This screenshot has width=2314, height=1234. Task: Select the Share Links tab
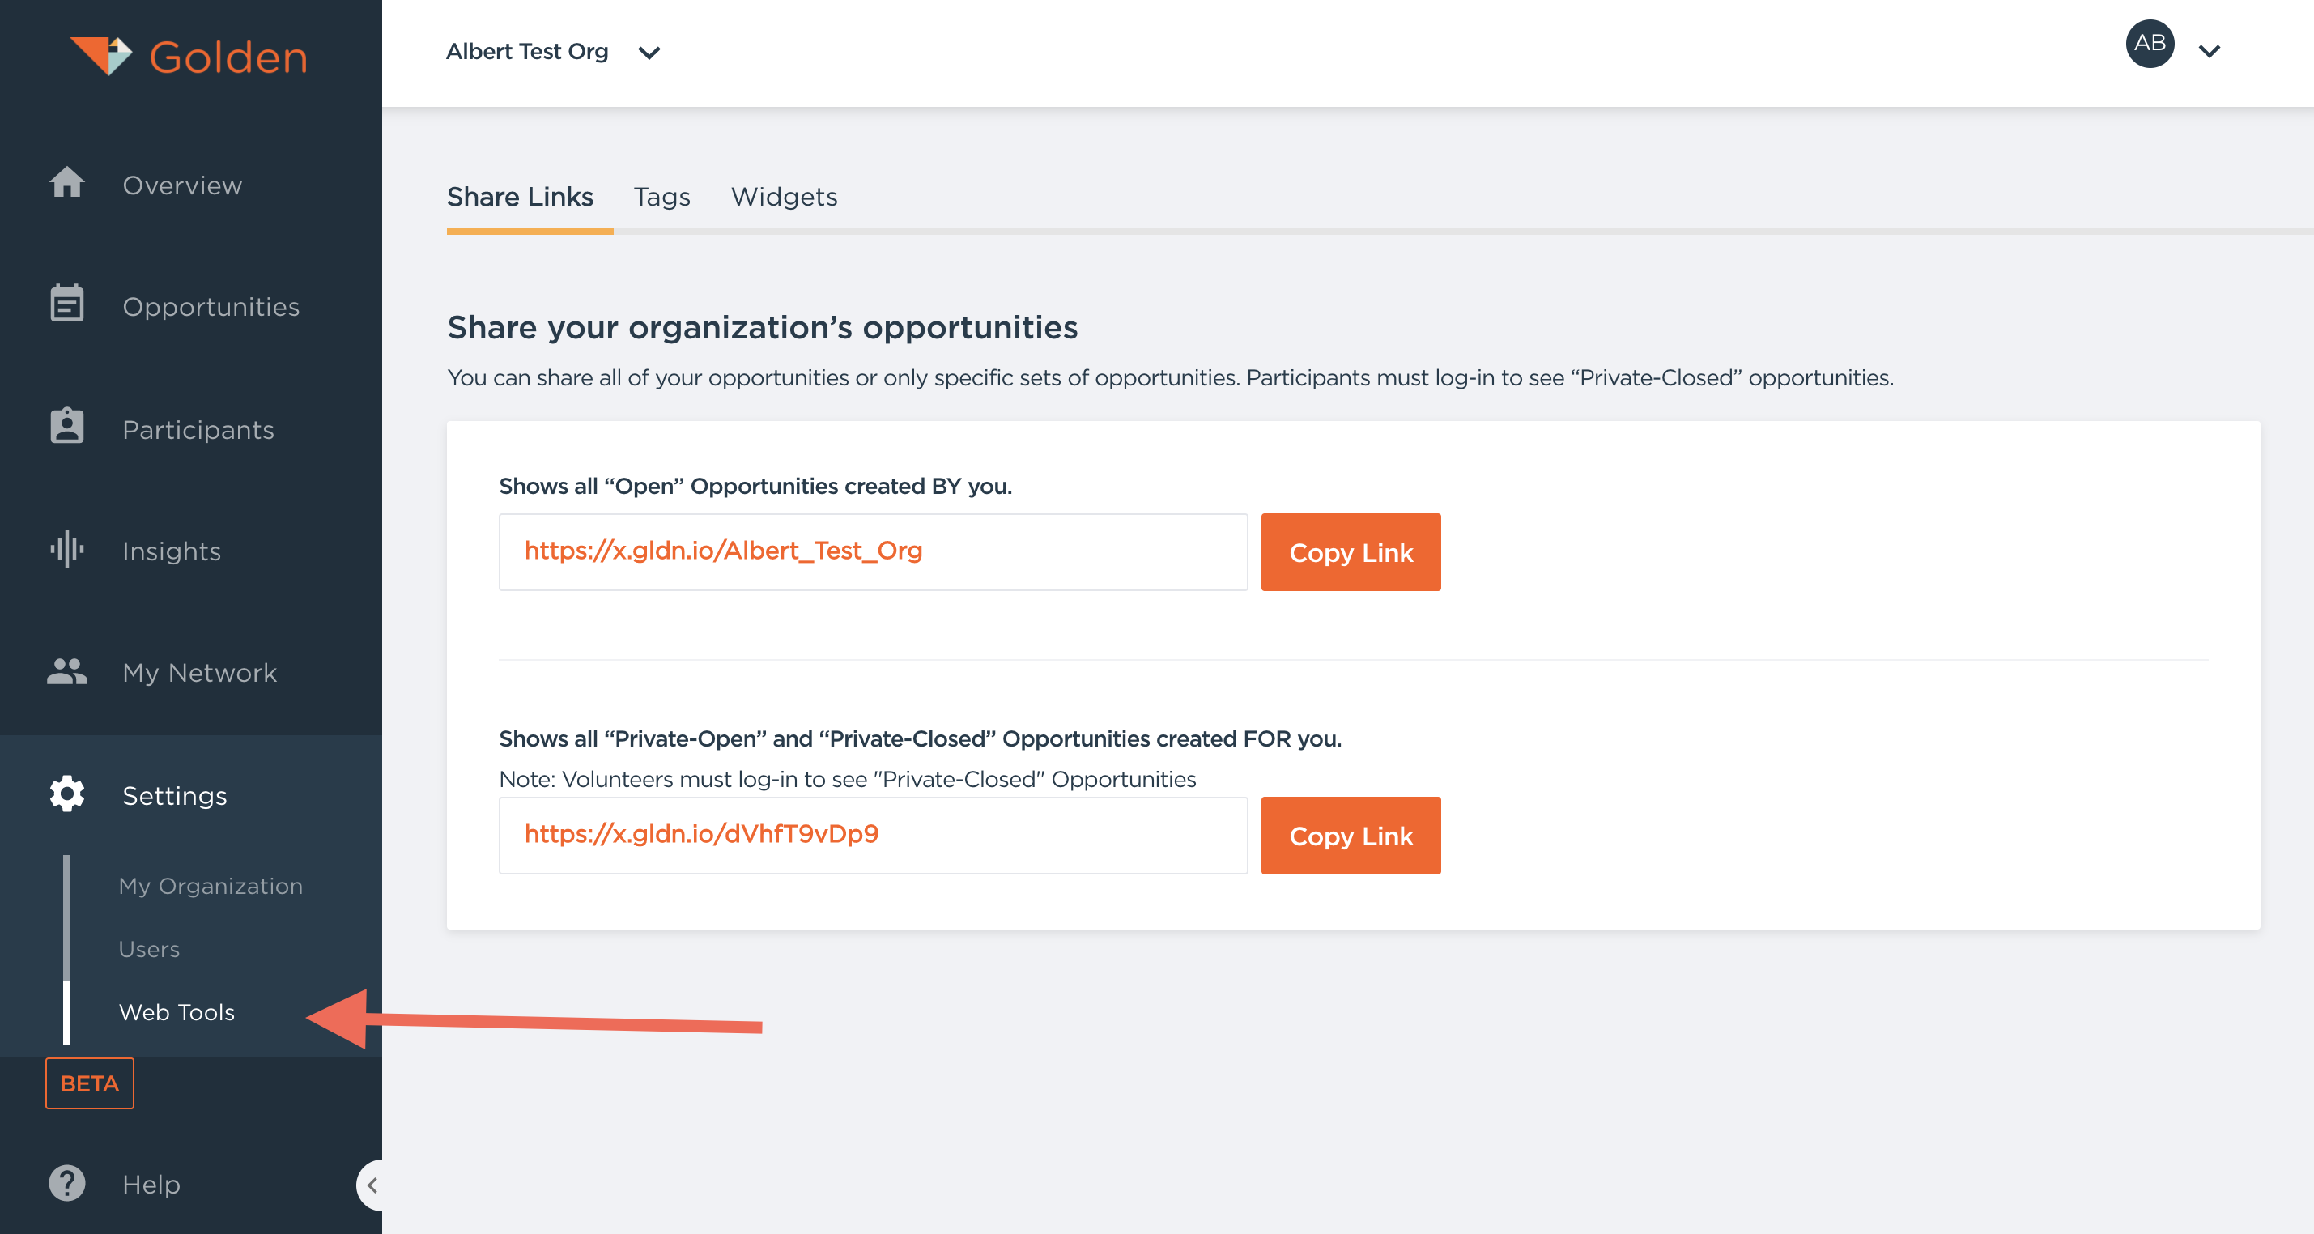(x=520, y=197)
